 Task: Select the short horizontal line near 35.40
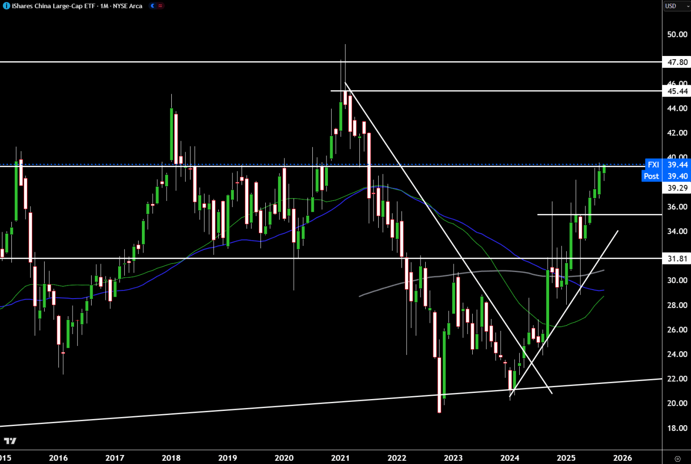point(599,215)
